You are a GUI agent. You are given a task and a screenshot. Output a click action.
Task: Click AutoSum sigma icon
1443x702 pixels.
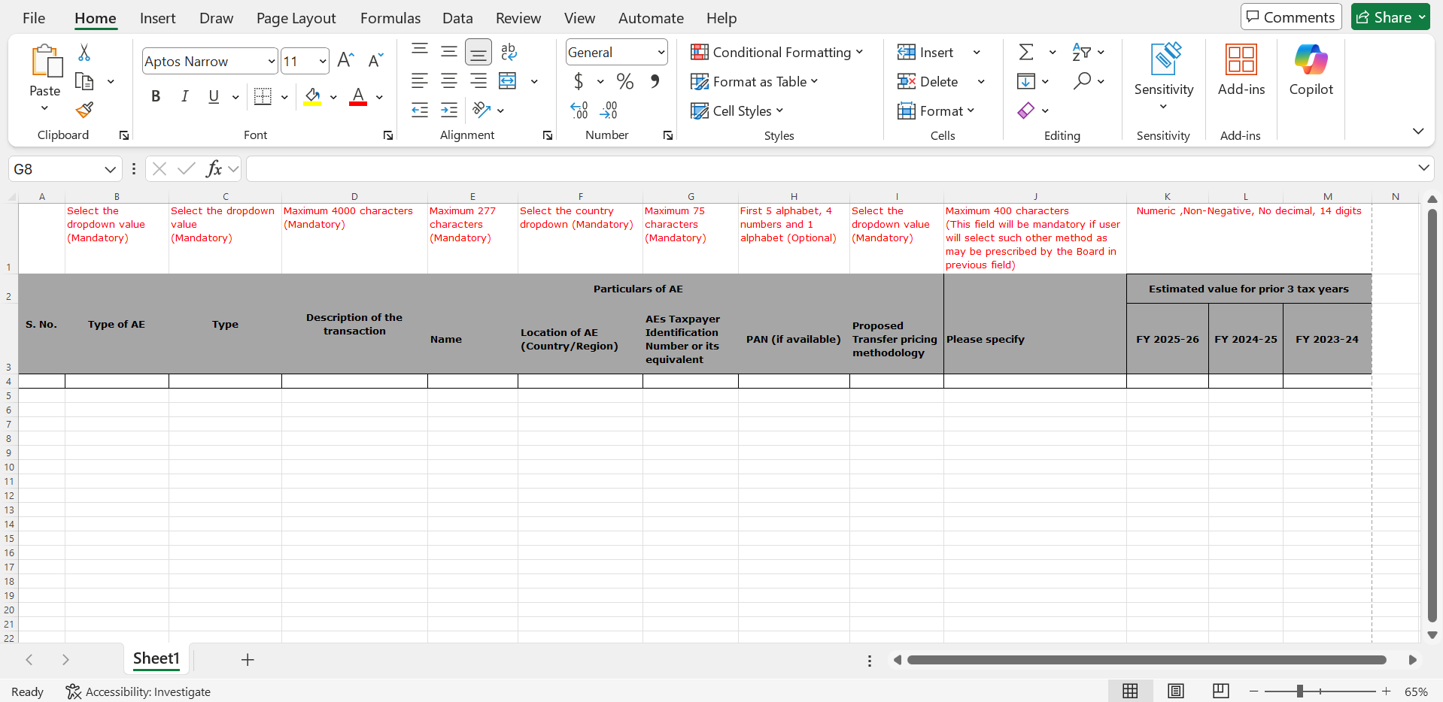pos(1026,52)
